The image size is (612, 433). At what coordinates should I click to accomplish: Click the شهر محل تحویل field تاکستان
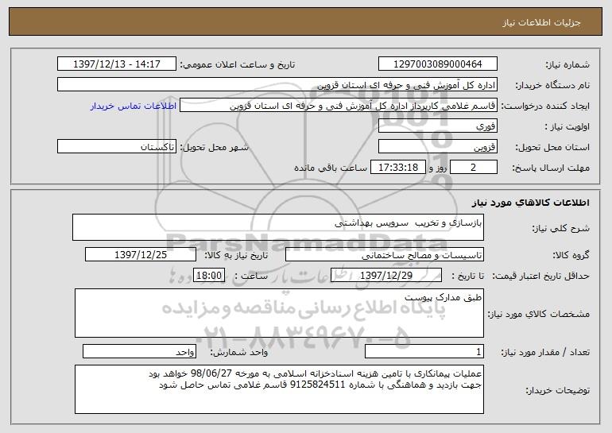pos(117,146)
